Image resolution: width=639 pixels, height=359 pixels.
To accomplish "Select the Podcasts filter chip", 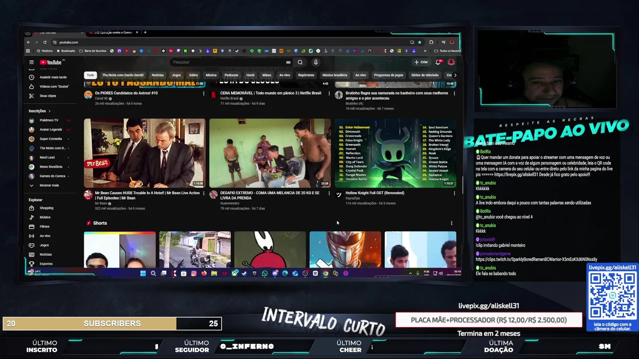I will (x=231, y=75).
